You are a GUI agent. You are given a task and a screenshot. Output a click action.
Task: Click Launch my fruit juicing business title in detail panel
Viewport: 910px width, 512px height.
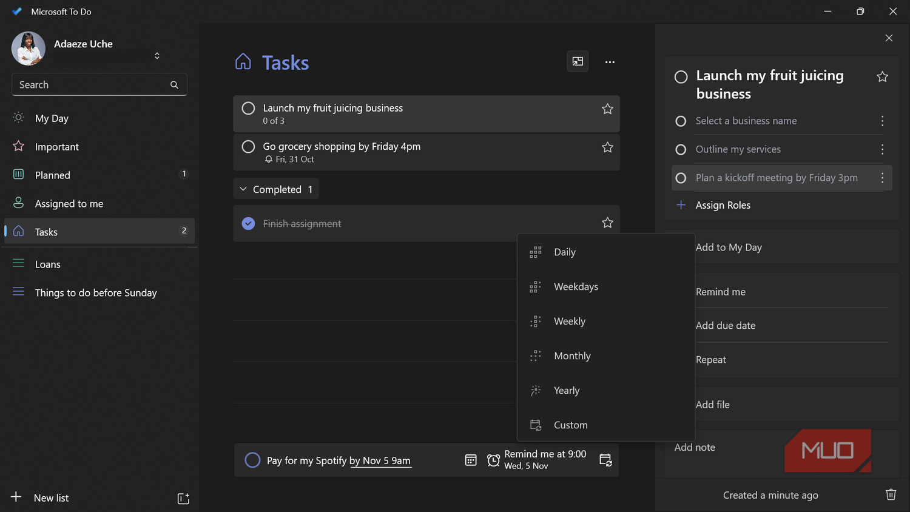click(x=770, y=84)
